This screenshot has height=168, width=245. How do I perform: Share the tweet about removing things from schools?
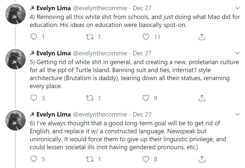pos(202,37)
